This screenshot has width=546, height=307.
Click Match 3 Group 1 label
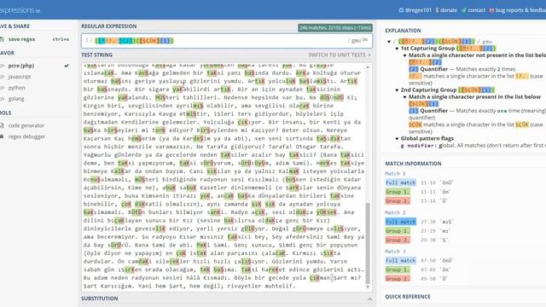point(398,269)
